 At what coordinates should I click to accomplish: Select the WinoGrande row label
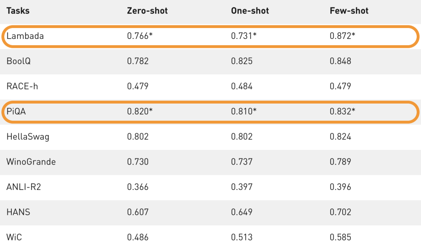point(31,162)
